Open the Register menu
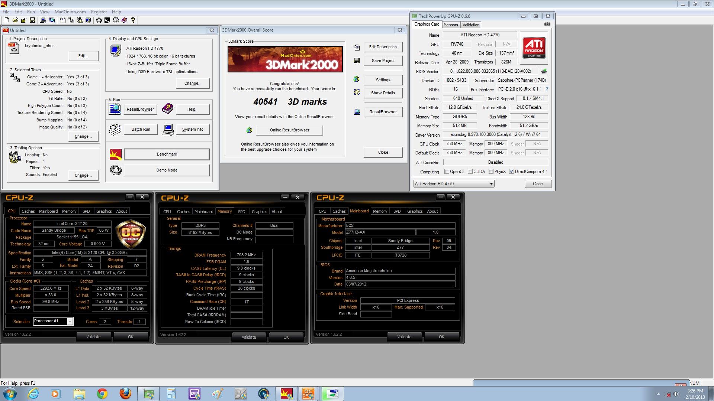Screen dimensions: 714x401 click(x=99, y=12)
